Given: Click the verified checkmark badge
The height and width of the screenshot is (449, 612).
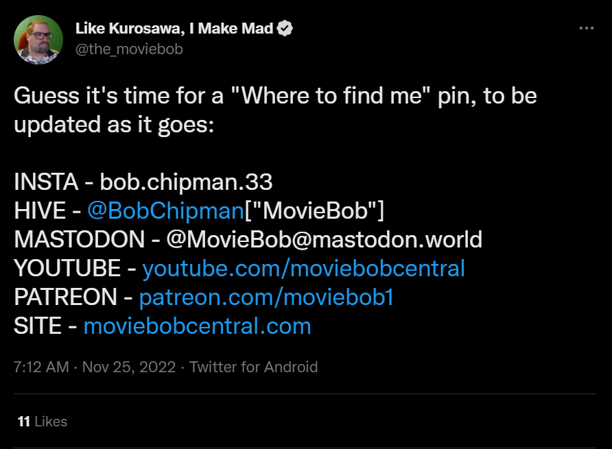Looking at the screenshot, I should coord(285,29).
